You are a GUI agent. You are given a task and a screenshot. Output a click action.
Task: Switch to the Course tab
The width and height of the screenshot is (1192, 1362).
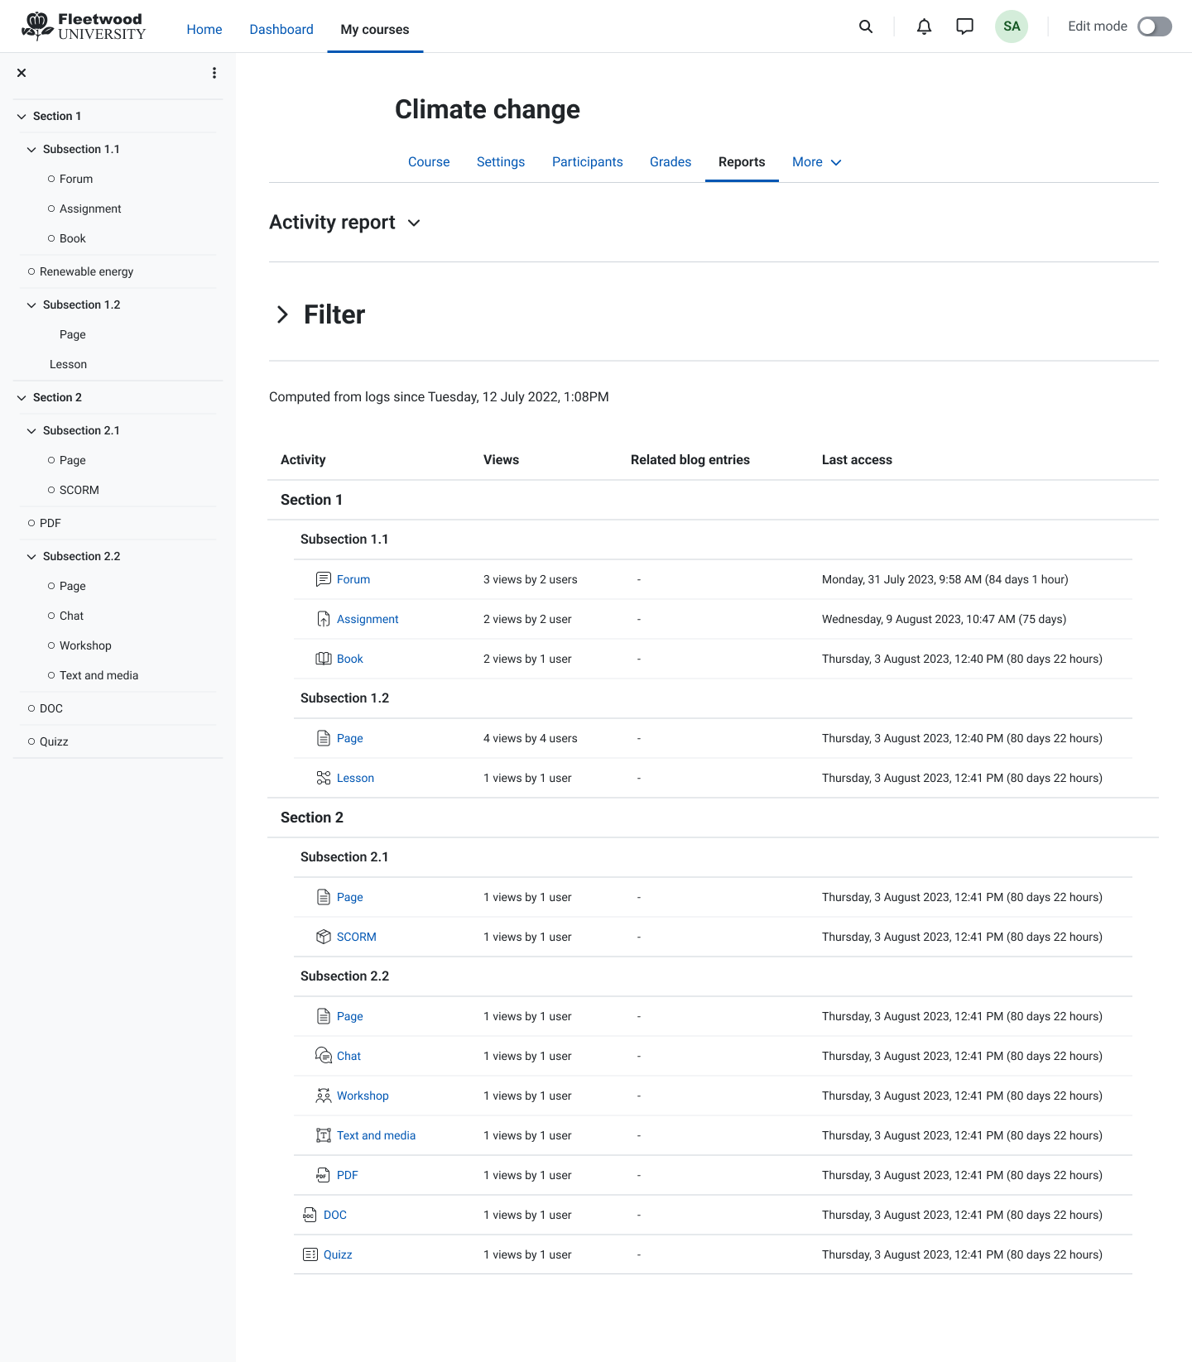click(x=429, y=162)
